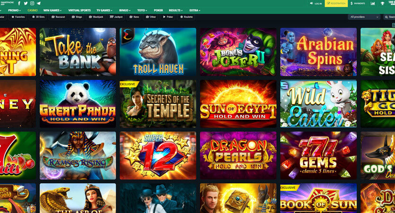This screenshot has width=395, height=213.
Task: Launch the Ramses Rising game
Action: click(78, 155)
